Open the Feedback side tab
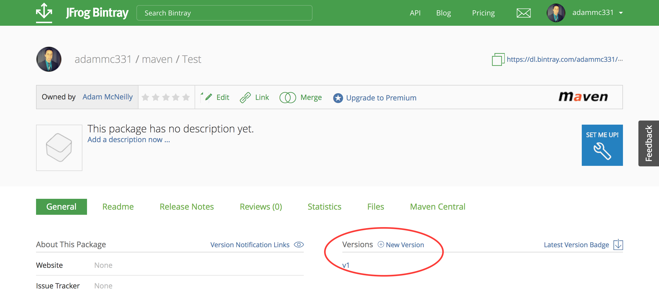This screenshot has width=659, height=291. [649, 143]
